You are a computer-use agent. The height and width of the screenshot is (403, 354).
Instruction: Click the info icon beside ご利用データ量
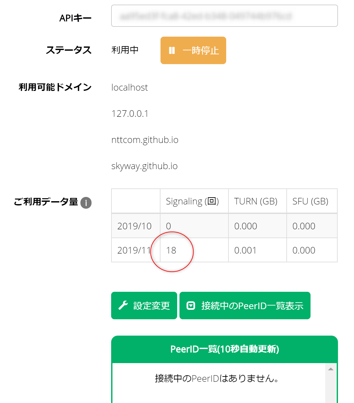point(86,203)
